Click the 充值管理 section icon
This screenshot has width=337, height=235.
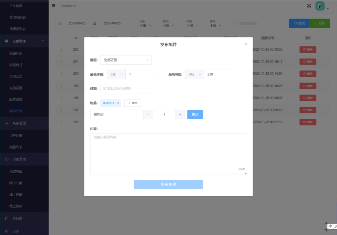[7, 159]
